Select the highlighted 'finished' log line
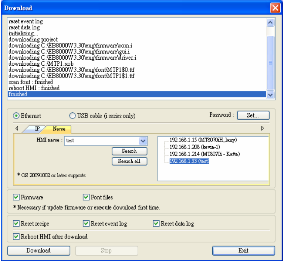 (x=137, y=94)
